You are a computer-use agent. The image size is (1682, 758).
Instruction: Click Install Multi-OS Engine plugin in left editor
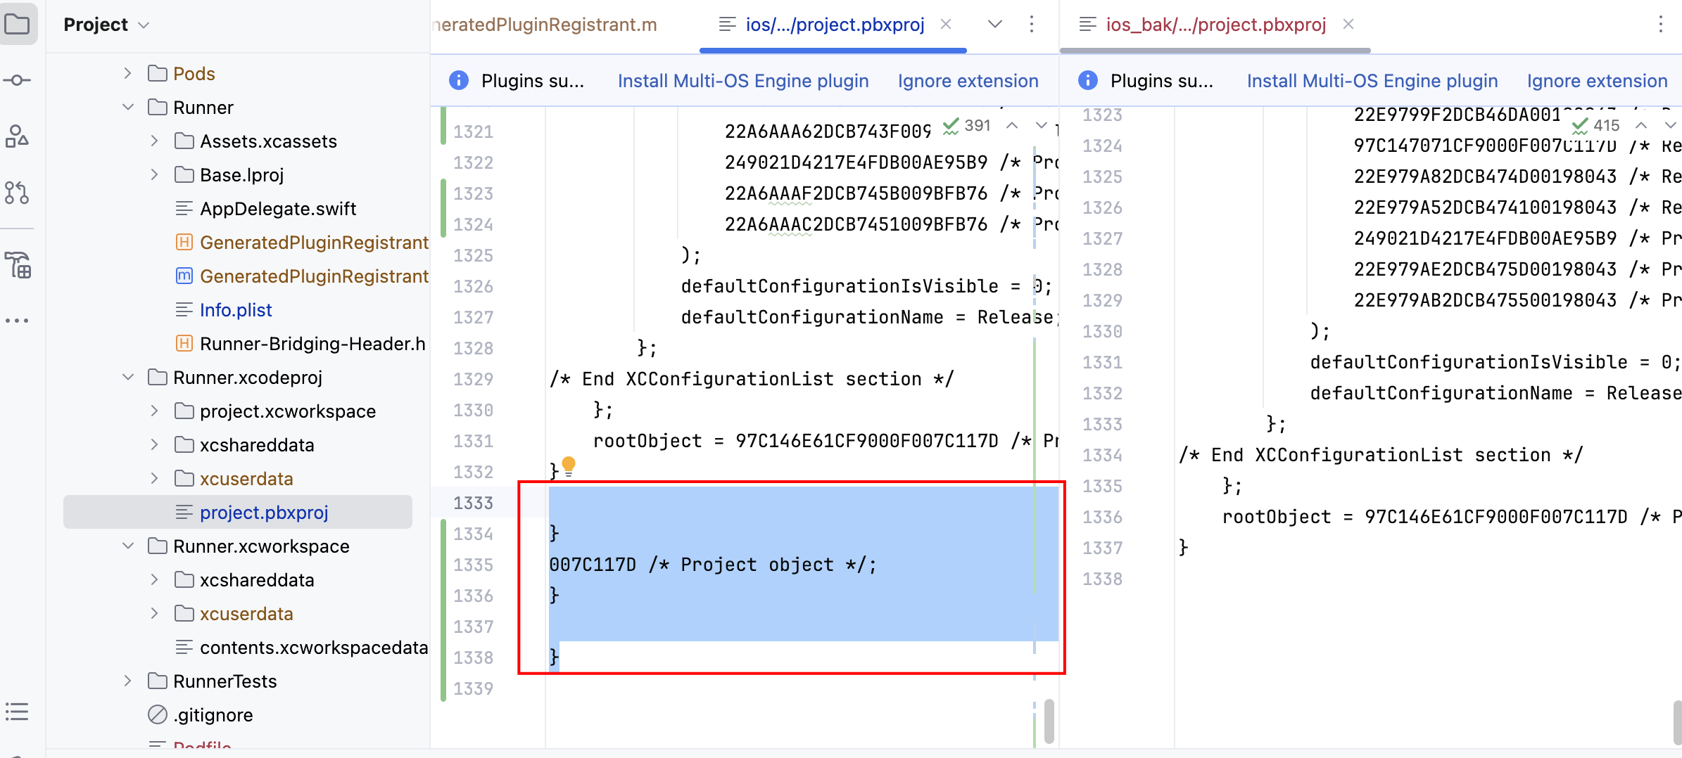pos(742,81)
